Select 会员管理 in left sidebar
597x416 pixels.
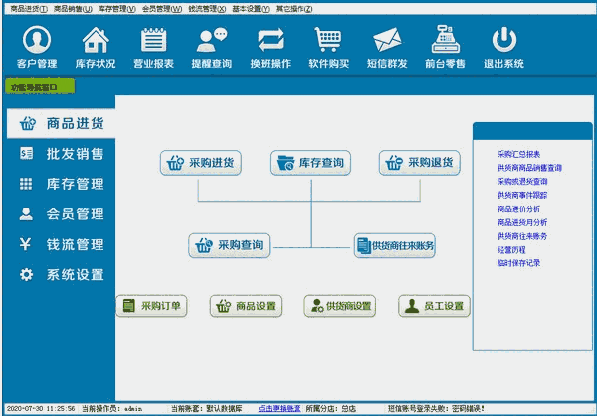tap(61, 214)
